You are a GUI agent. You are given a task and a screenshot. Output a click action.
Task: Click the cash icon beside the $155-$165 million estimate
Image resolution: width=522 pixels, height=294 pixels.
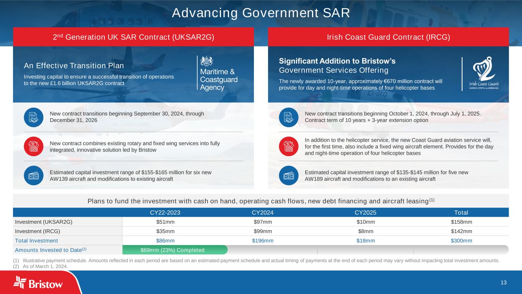[33, 175]
